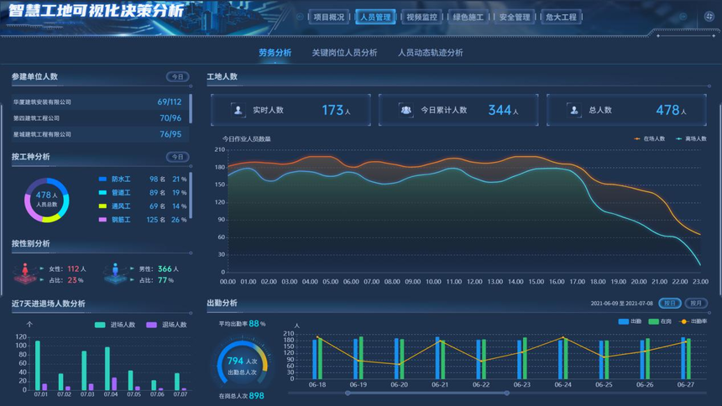Click left handle of attendance date range slider

pos(348,393)
